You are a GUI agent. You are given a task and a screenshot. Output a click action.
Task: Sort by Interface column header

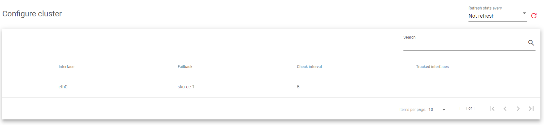pyautogui.click(x=66, y=67)
